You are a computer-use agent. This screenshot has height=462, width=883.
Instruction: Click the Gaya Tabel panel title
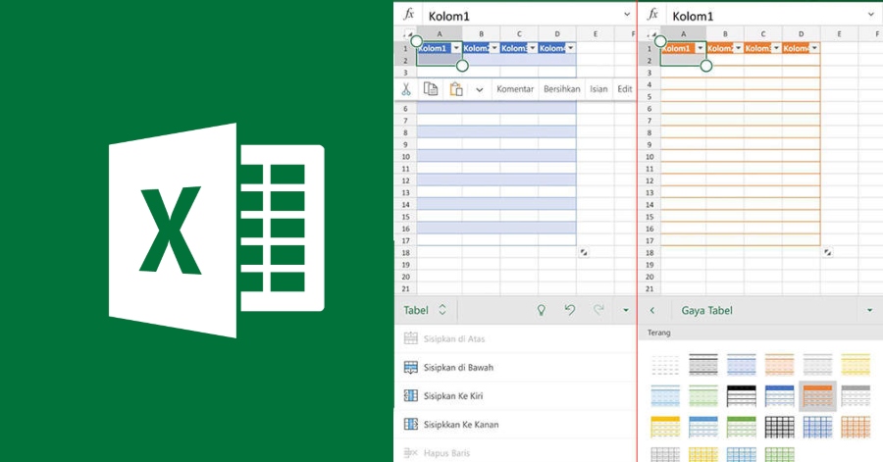pos(706,310)
